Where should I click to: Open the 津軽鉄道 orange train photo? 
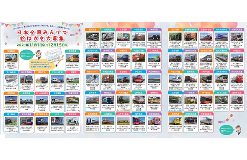[x=73, y=58]
